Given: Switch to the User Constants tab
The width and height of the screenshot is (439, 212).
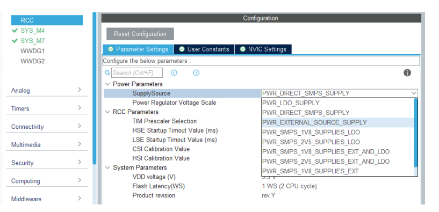Looking at the screenshot, I should [204, 49].
